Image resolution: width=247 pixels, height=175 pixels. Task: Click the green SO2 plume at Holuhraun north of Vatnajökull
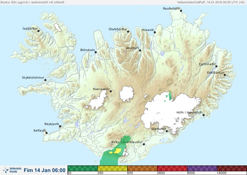(170, 95)
